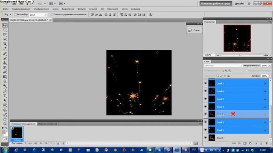Switch to the Журнал измерений tab

click(47, 124)
